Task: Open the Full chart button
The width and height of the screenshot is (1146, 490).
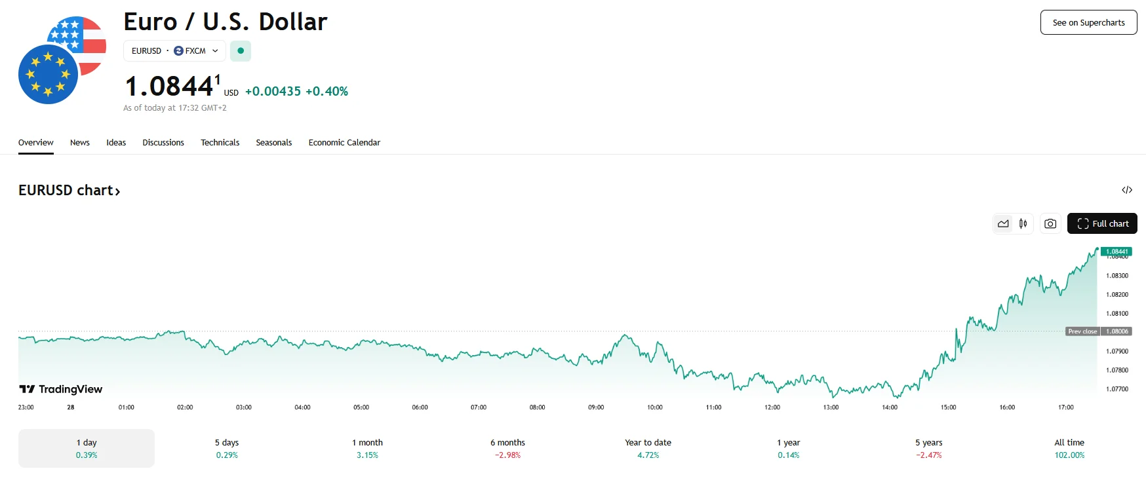Action: click(1102, 224)
